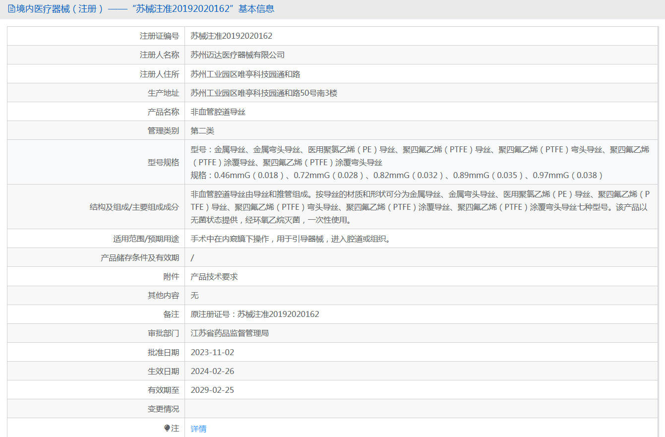Click the 产品名称 label

pos(163,112)
